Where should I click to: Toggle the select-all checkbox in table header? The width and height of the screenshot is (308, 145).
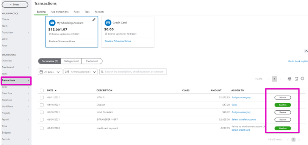pos(42,90)
